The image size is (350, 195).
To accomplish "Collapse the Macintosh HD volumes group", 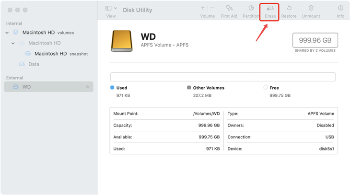I will [7, 33].
